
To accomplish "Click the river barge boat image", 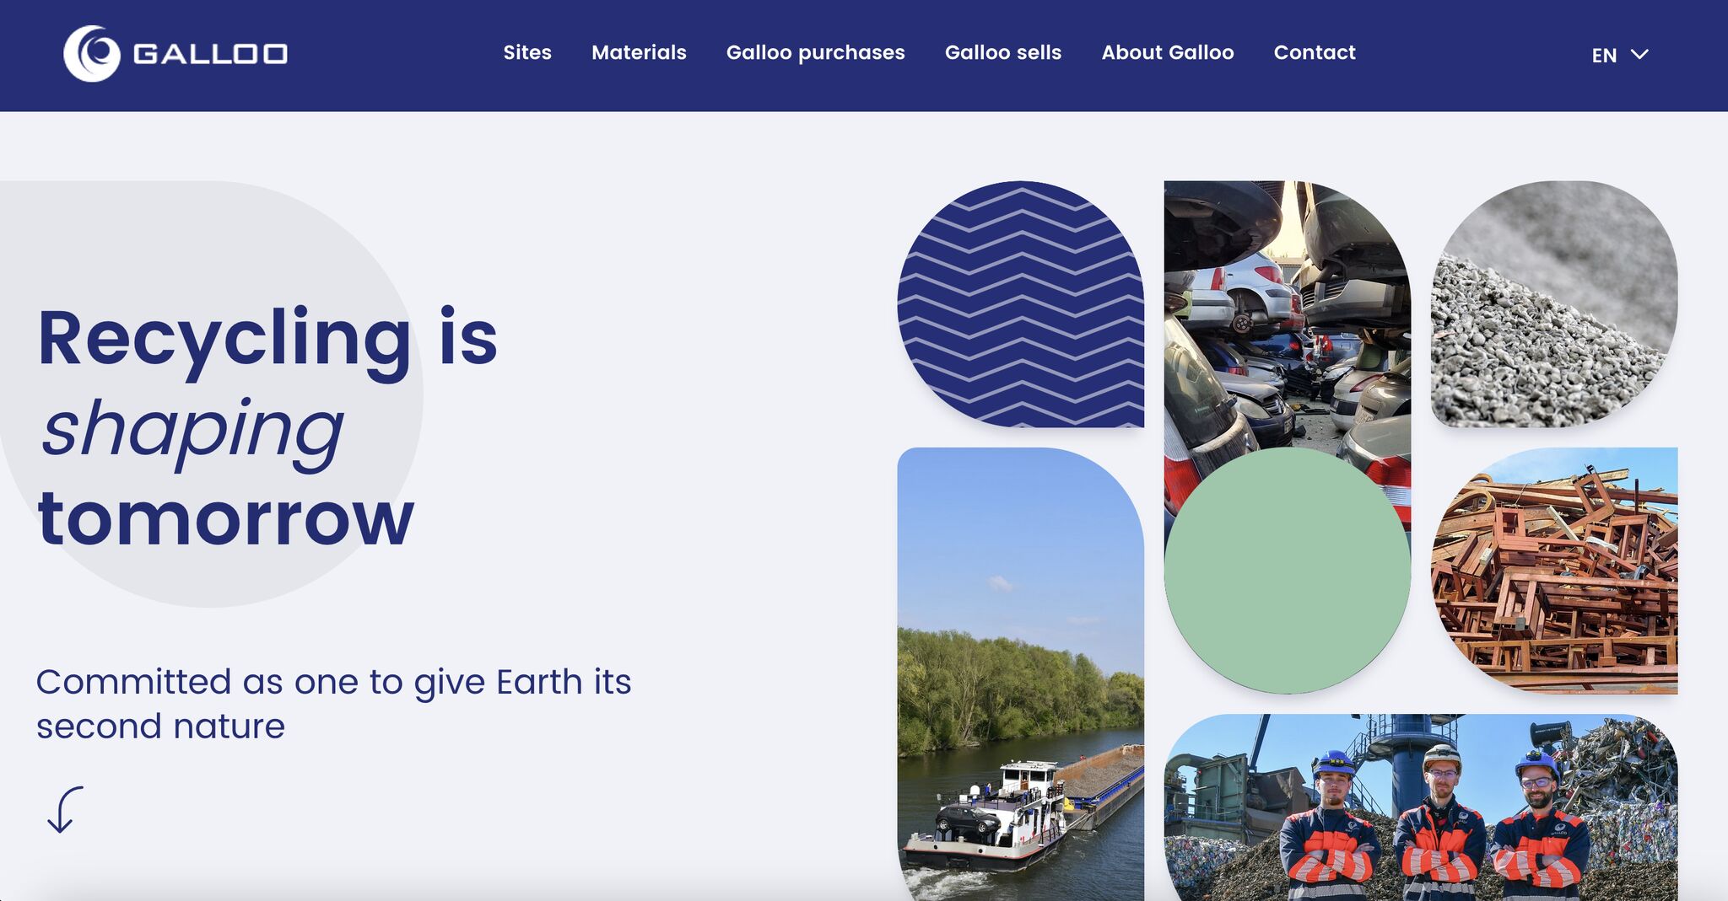I will coord(1020,674).
